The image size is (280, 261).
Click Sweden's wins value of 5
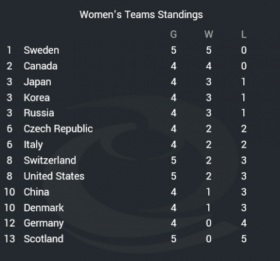point(209,50)
